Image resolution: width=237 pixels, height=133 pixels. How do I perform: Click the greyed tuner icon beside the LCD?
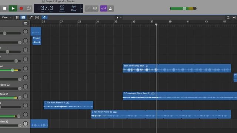click(x=88, y=8)
